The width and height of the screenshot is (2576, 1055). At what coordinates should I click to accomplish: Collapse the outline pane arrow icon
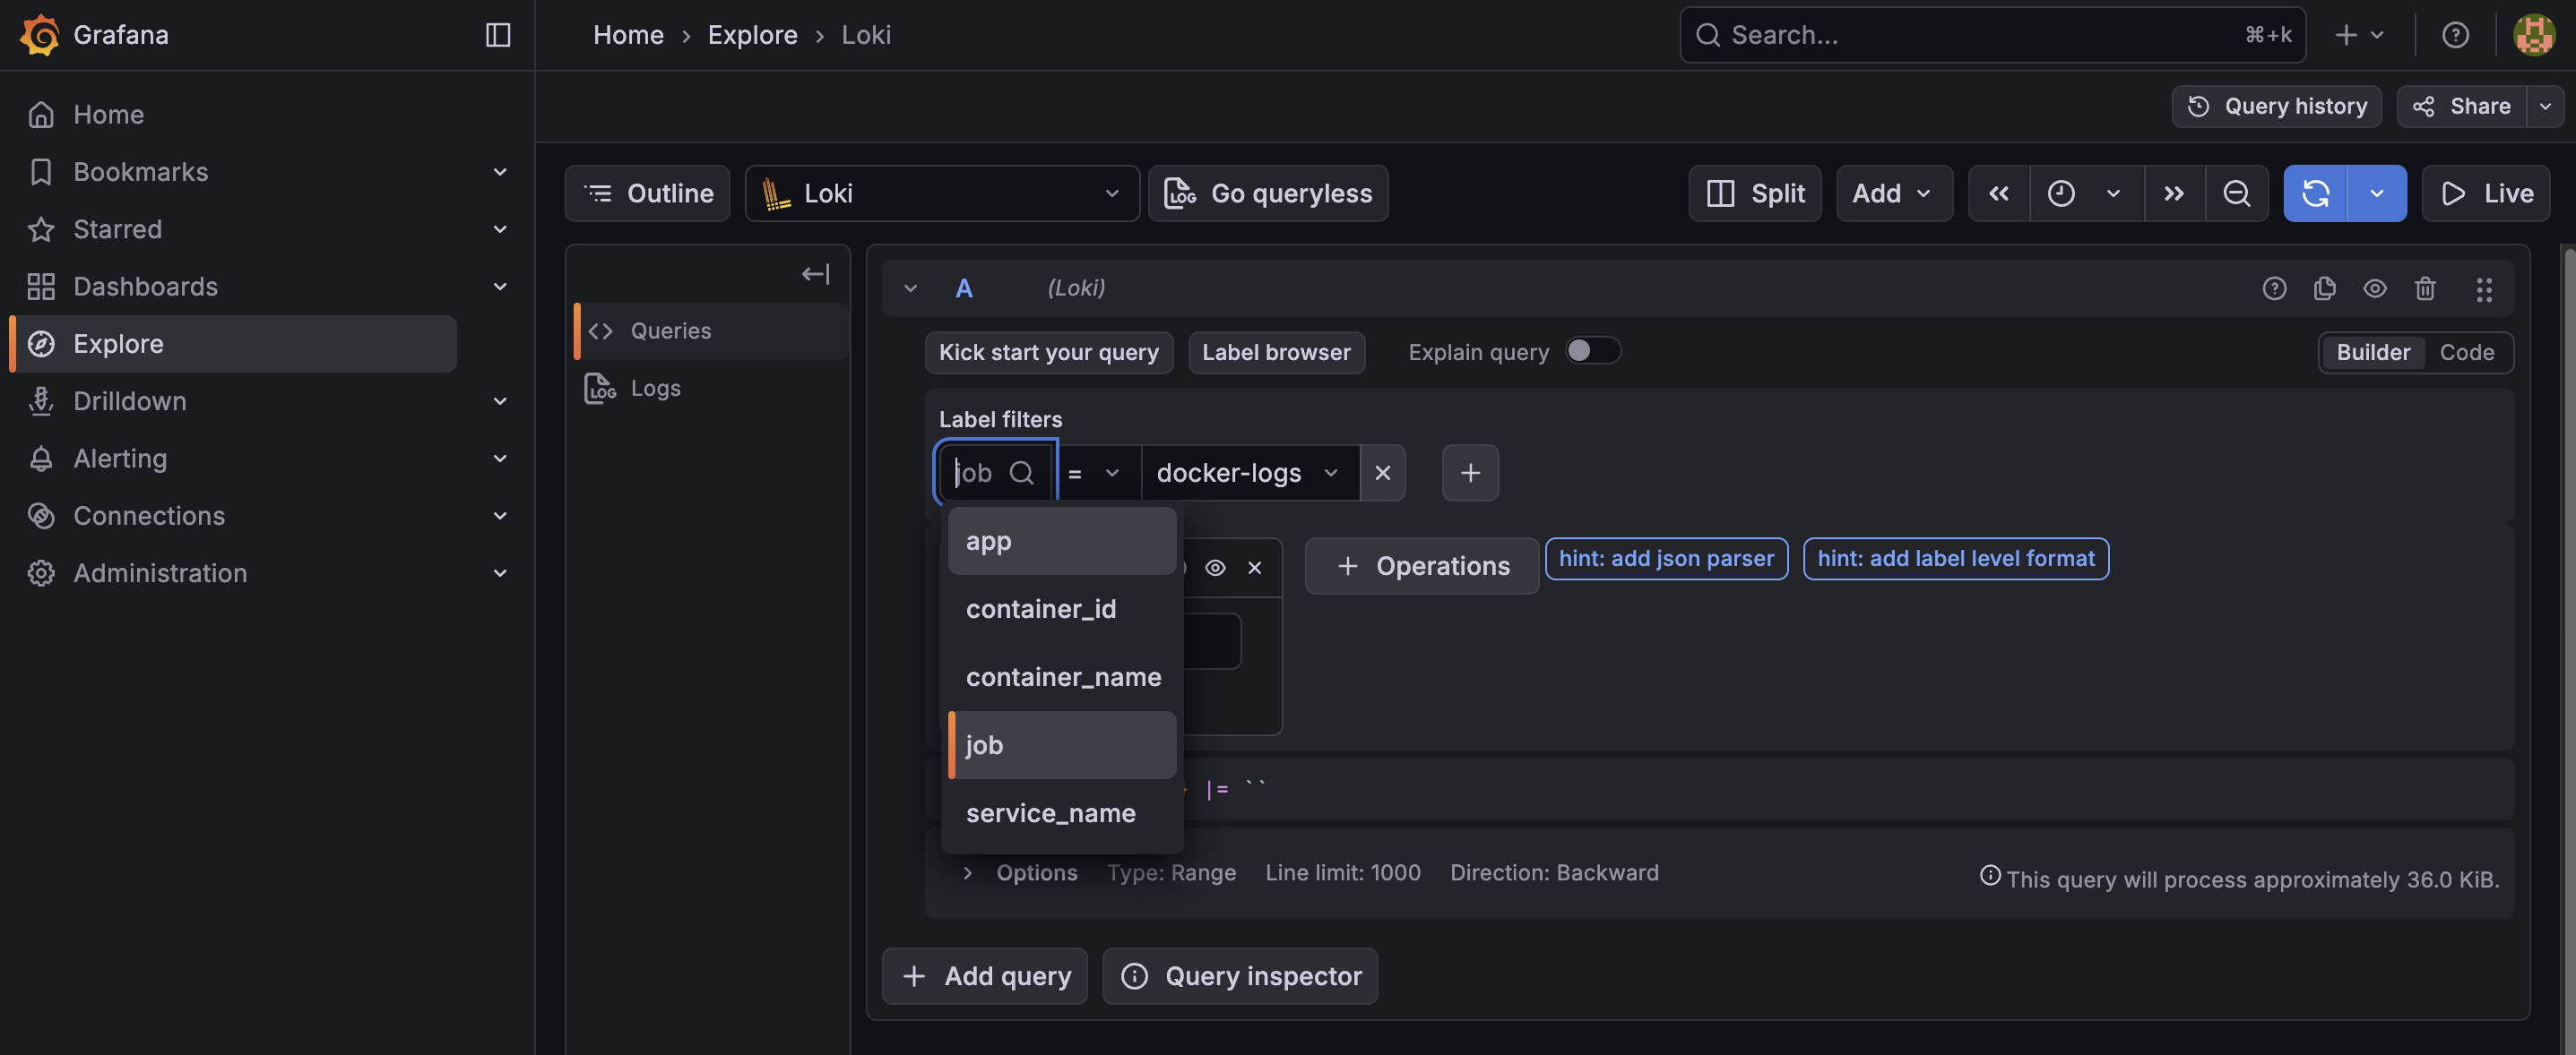coord(815,274)
